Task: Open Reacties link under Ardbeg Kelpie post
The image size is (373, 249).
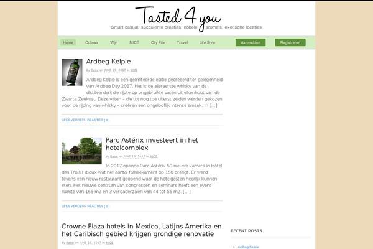Action: point(98,120)
